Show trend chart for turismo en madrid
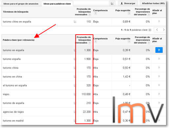Screen dimensions: 169x128 75,121
